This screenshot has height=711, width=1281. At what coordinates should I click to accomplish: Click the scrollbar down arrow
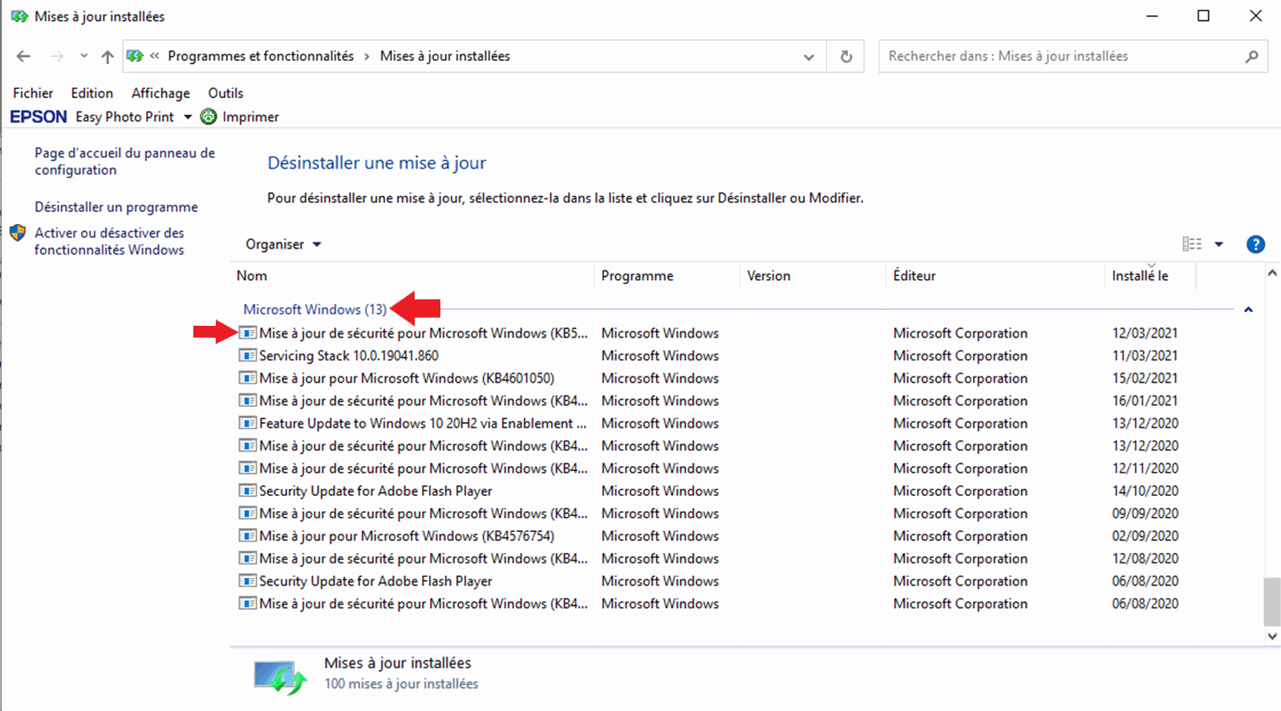pos(1272,636)
